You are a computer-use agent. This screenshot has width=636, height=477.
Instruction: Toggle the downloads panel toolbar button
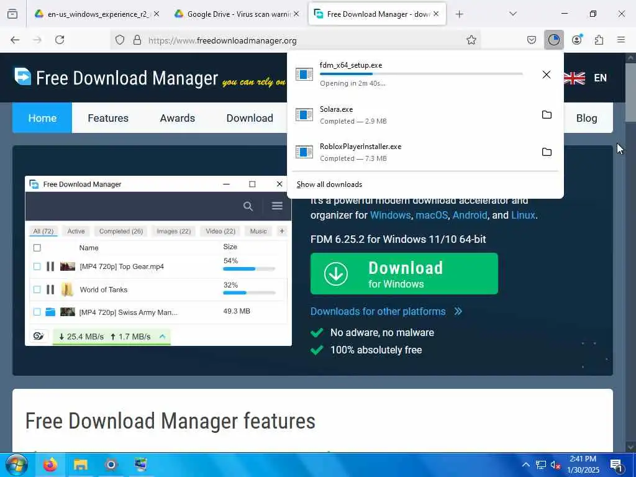pos(553,40)
